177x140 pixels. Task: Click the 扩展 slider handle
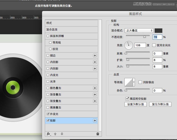[128, 59]
